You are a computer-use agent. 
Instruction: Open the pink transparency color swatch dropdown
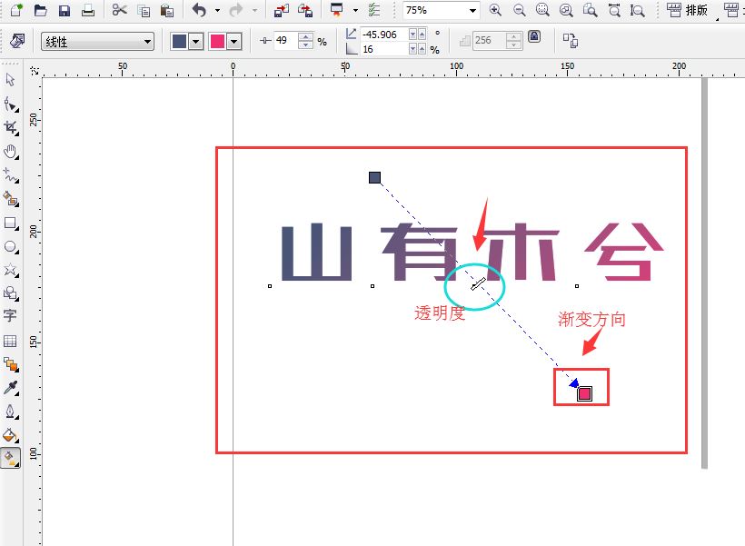point(233,41)
